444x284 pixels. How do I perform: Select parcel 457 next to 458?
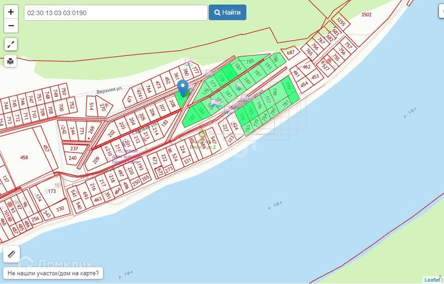(x=46, y=148)
